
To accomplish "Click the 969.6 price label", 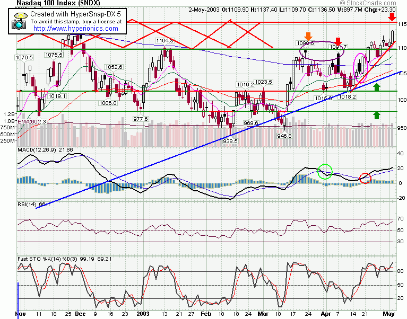I will pyautogui.click(x=251, y=123).
